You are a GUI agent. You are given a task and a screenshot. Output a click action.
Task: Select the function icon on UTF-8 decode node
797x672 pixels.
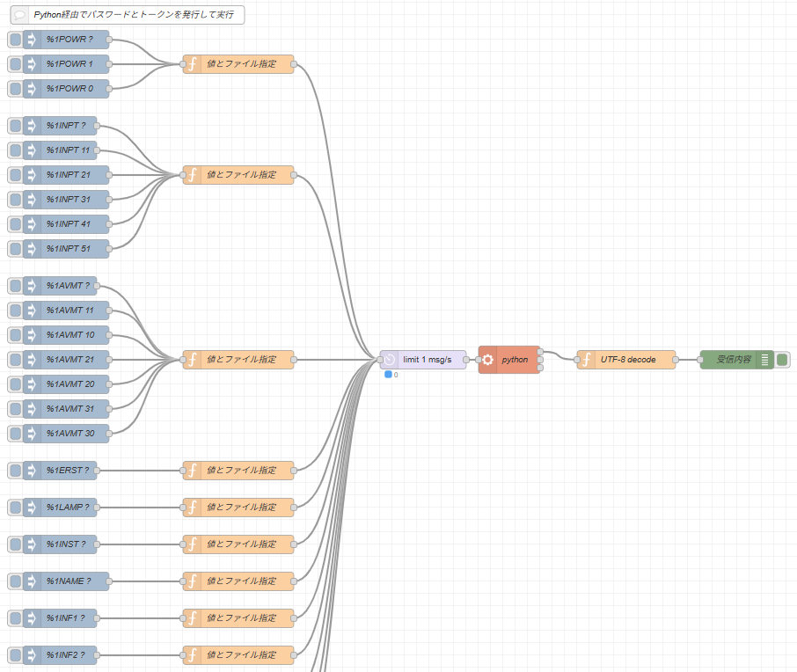[x=586, y=360]
